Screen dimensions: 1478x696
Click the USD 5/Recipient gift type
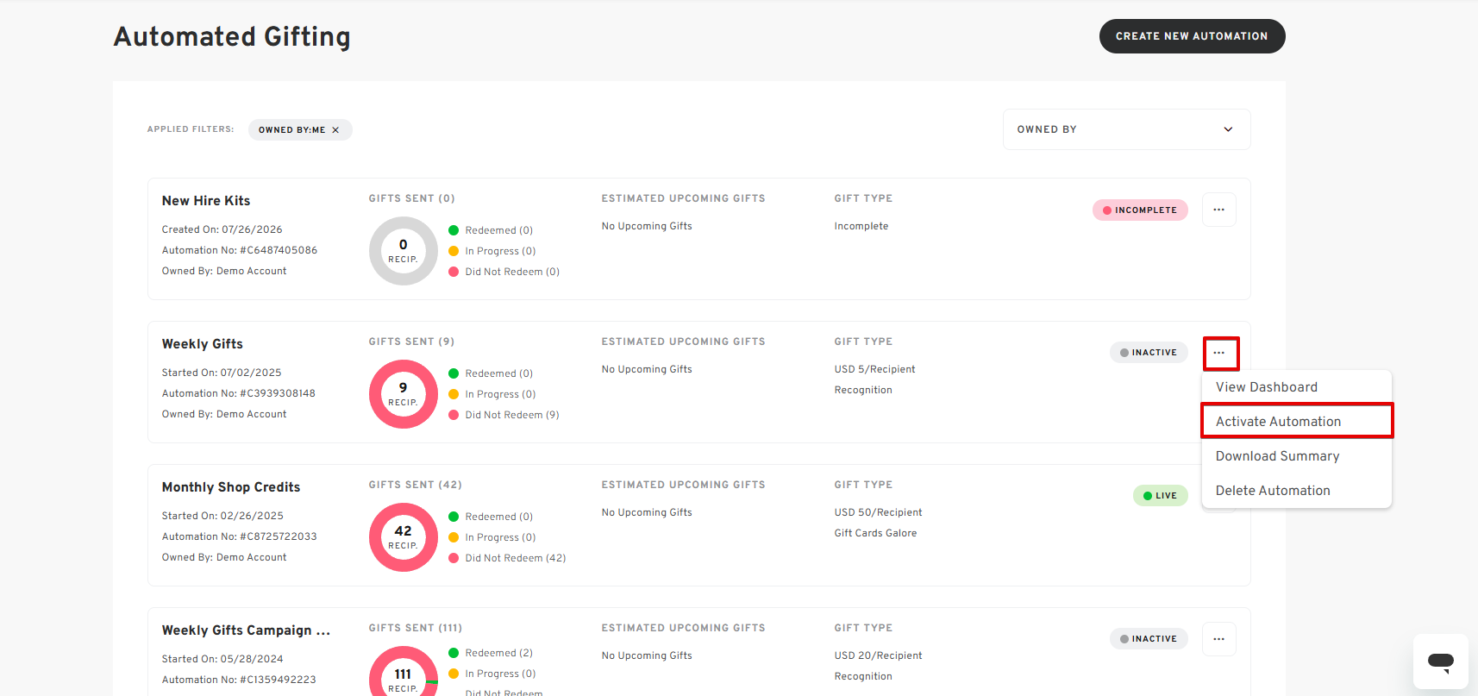(874, 369)
